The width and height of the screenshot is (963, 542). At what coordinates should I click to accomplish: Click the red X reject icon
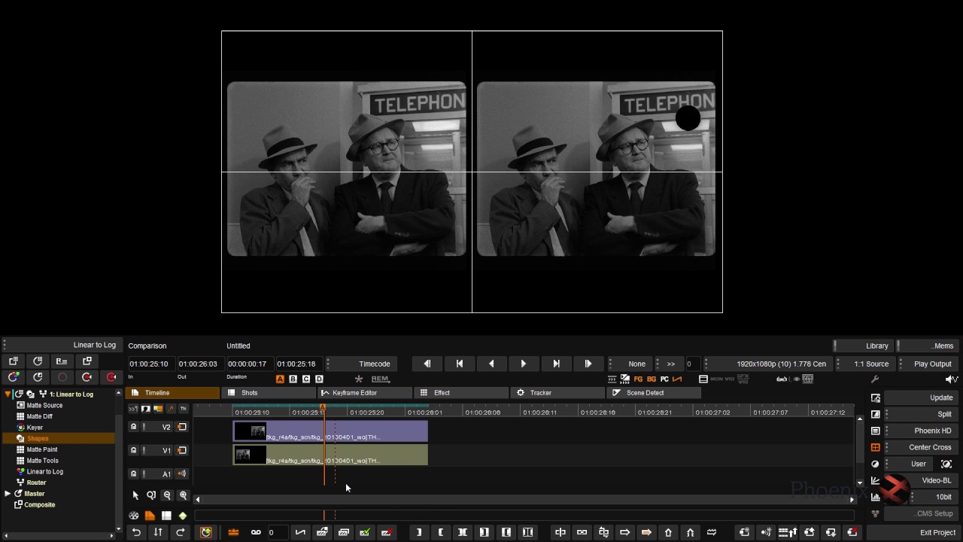387,532
